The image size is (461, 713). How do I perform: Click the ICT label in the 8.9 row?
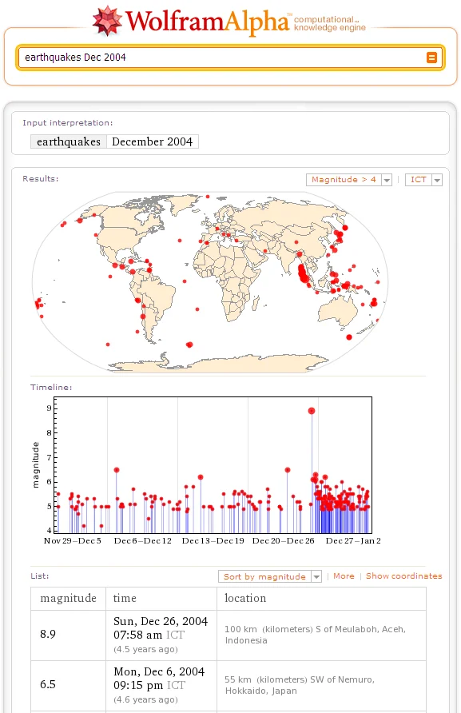coord(175,635)
